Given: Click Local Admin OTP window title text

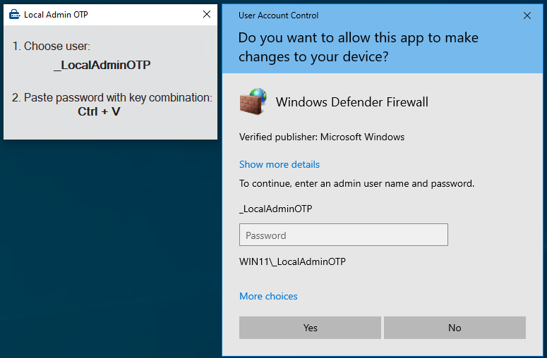Looking at the screenshot, I should (56, 15).
